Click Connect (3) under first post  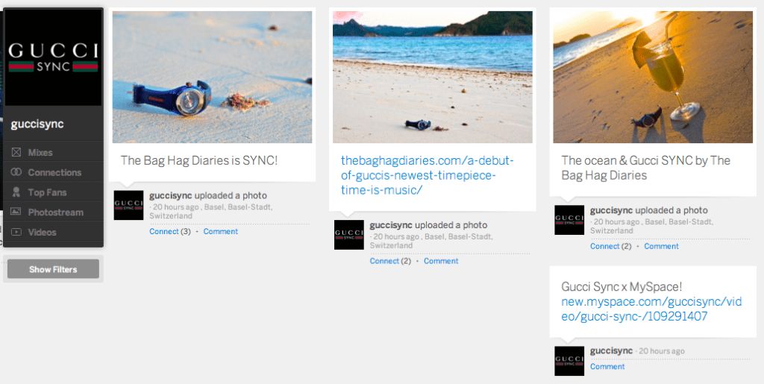[x=169, y=231]
